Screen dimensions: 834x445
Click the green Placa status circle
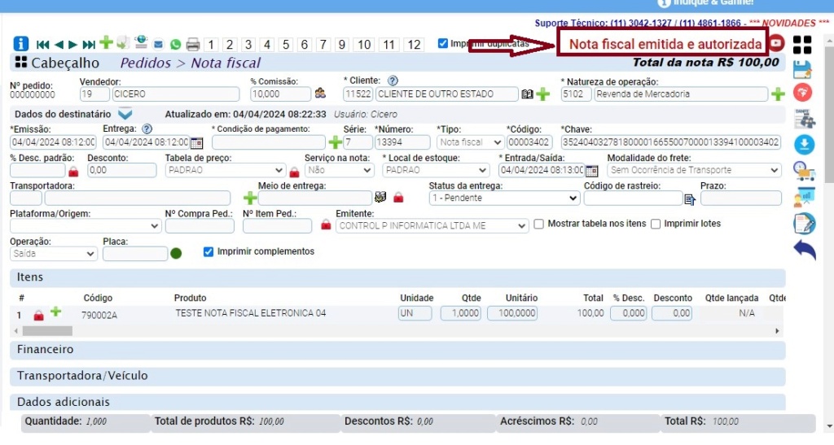[x=176, y=254]
